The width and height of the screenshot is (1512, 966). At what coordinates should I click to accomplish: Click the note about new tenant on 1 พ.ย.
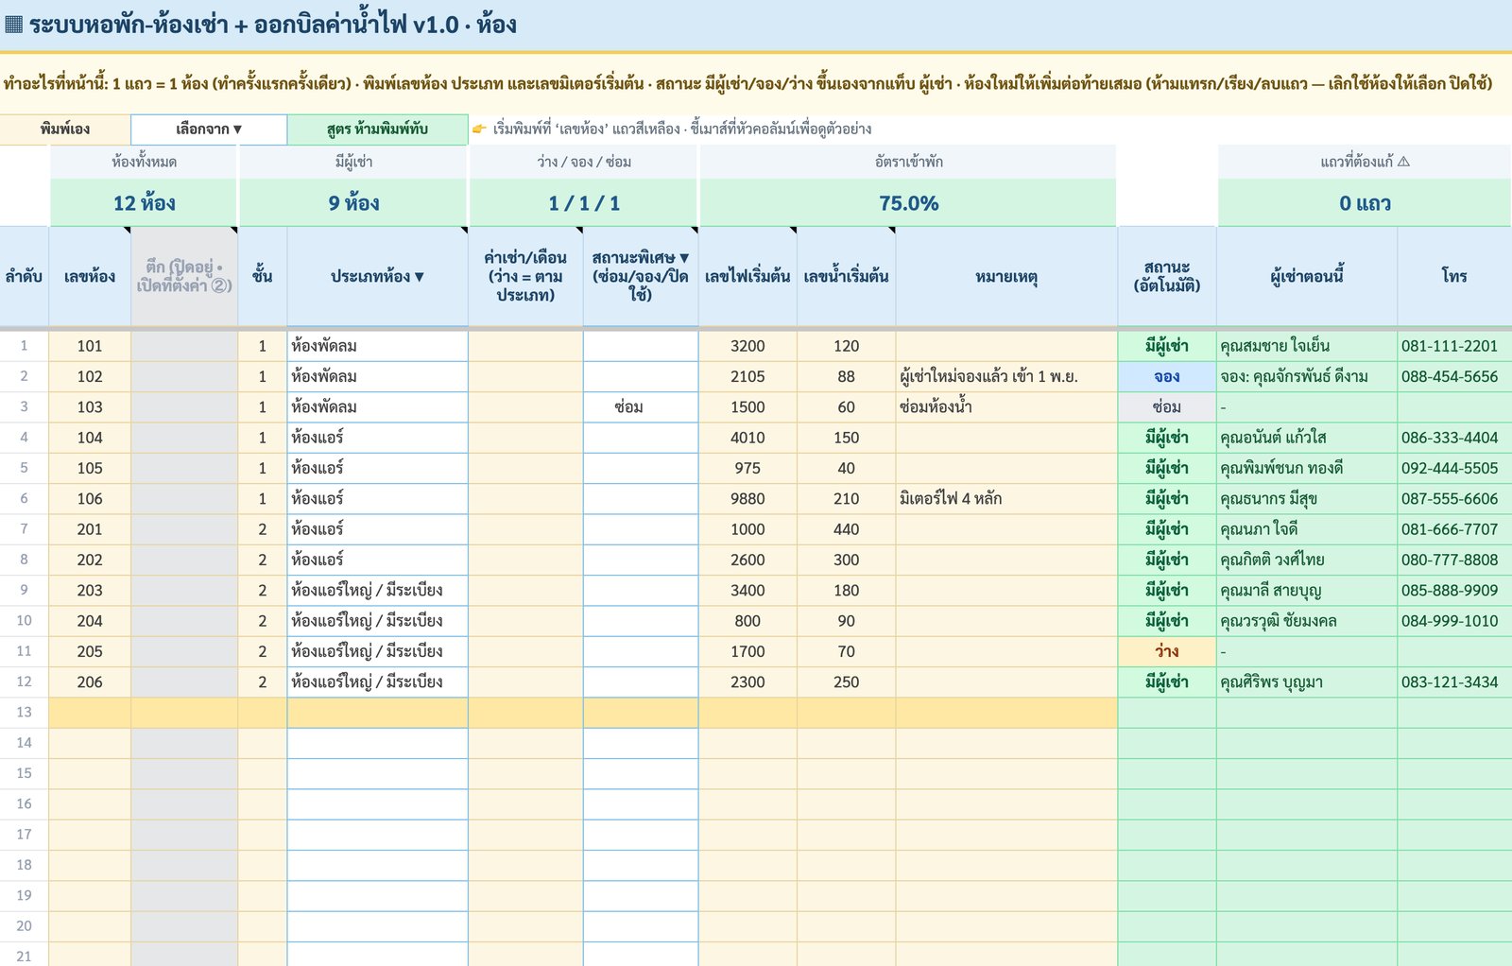1006,376
